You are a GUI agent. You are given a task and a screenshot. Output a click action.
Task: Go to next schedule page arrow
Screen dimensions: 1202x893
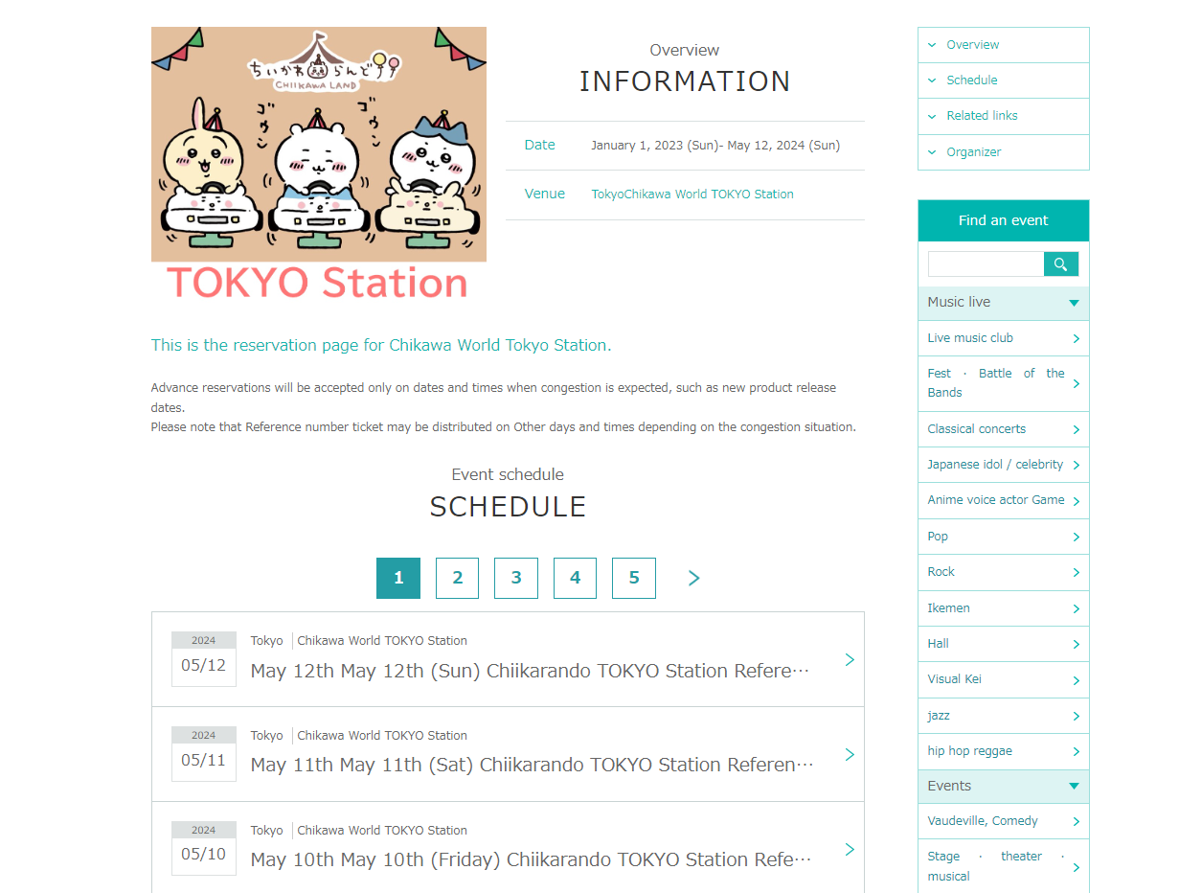point(693,578)
